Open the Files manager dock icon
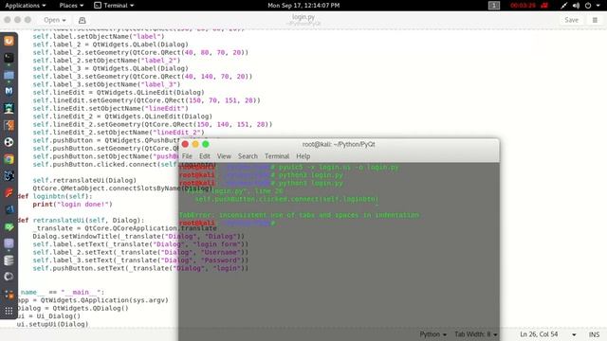 9,75
